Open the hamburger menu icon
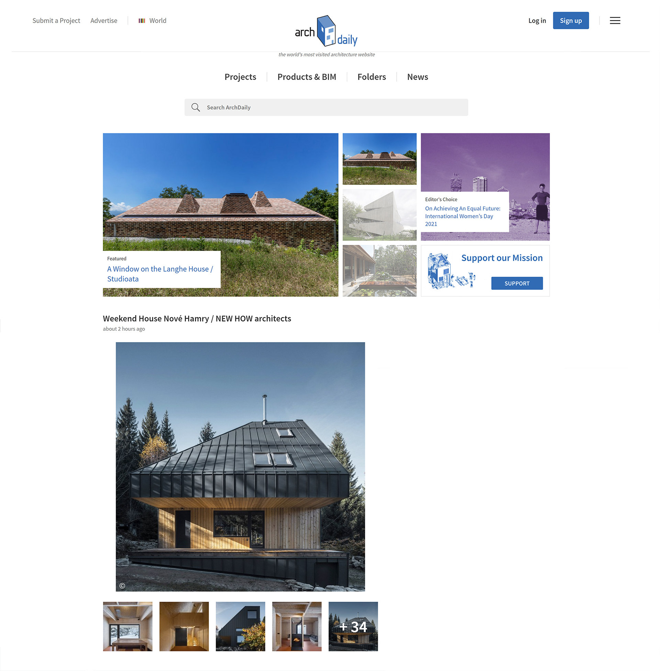Screen dimensions: 660x671 pos(615,20)
